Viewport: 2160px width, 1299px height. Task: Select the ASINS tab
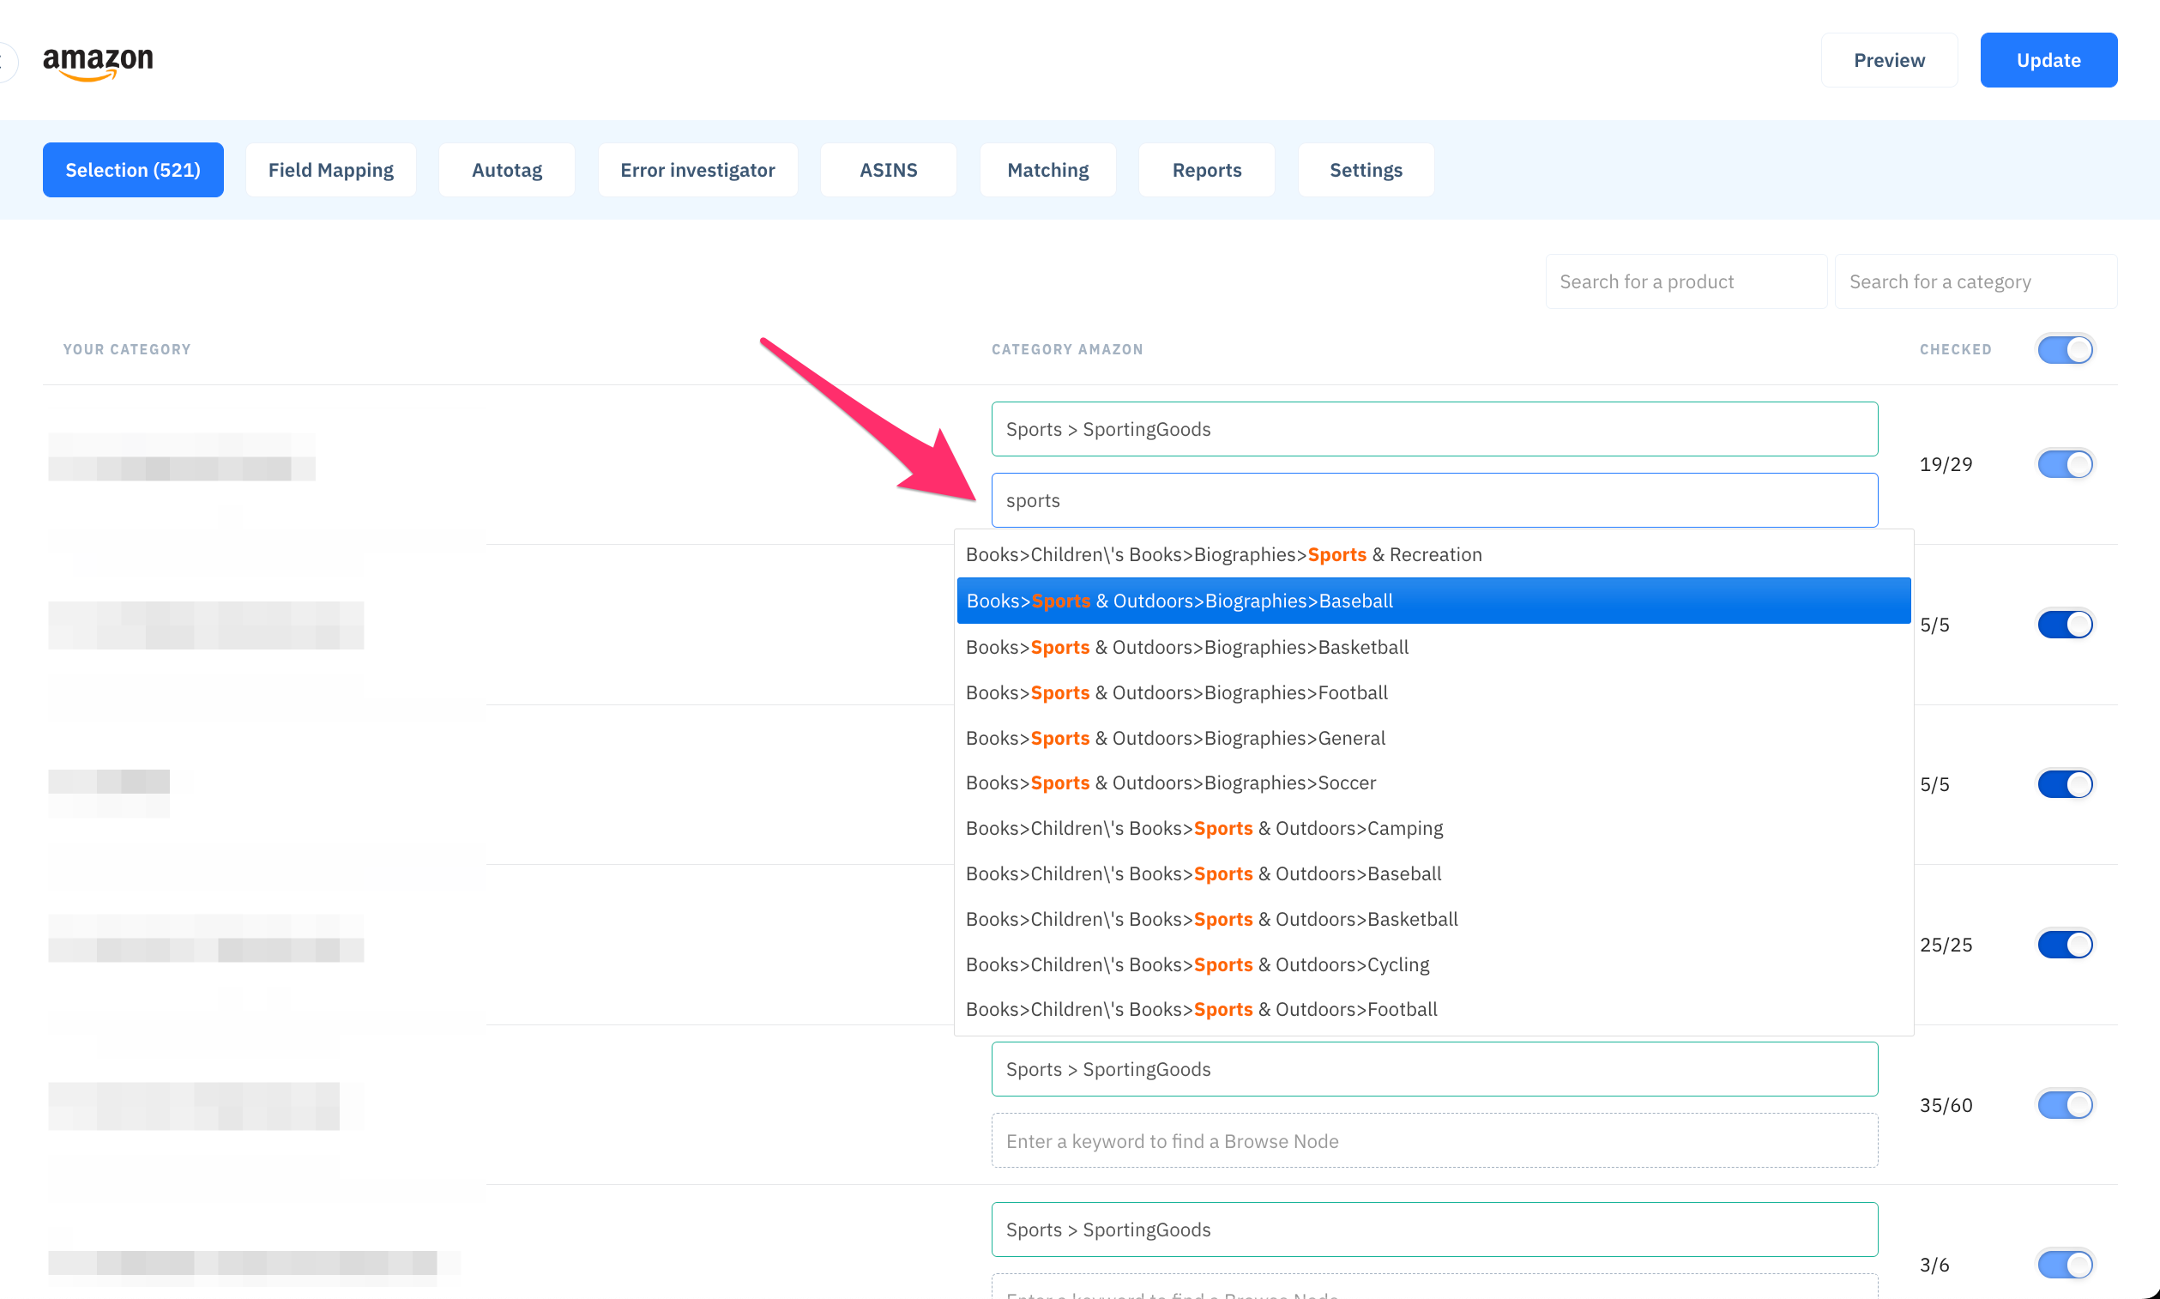889,170
